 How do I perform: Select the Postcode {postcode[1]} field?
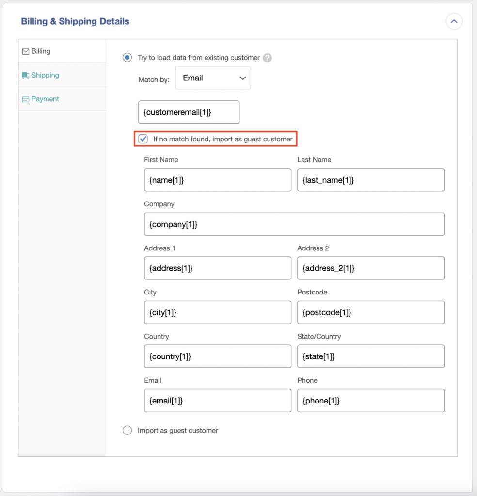click(x=370, y=312)
